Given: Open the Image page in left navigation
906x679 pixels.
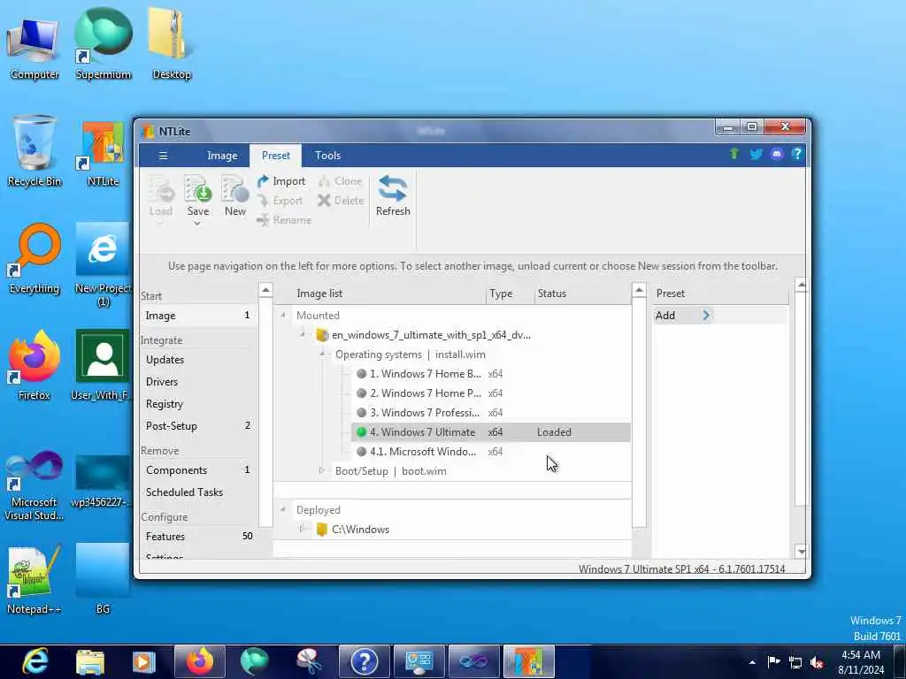Looking at the screenshot, I should coord(198,316).
